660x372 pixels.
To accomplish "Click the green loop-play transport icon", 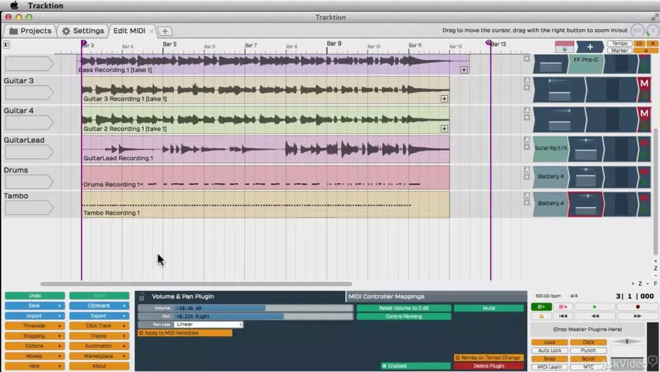I will (x=541, y=307).
